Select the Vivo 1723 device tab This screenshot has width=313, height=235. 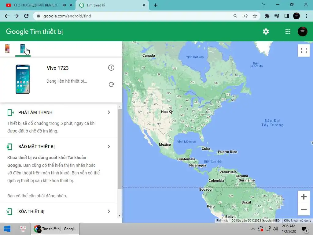tap(23, 49)
